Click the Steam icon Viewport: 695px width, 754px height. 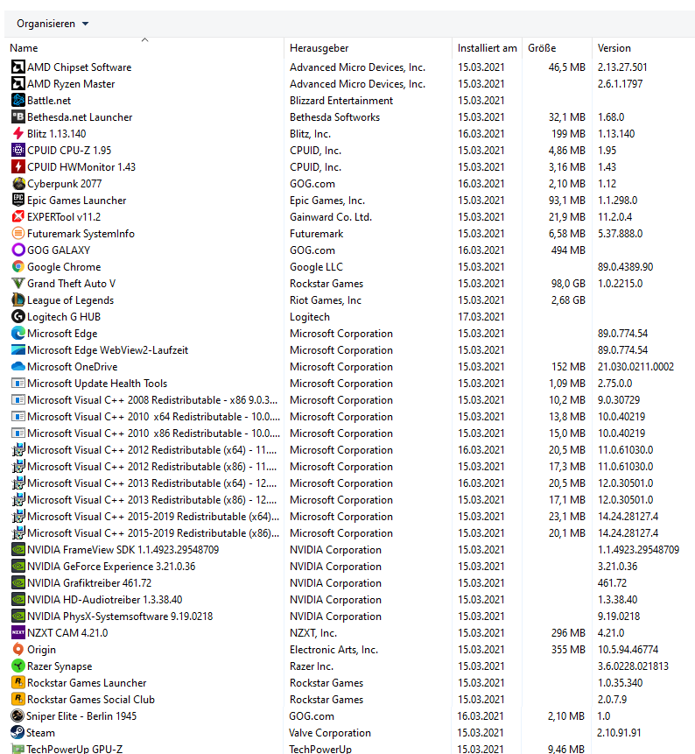18,732
